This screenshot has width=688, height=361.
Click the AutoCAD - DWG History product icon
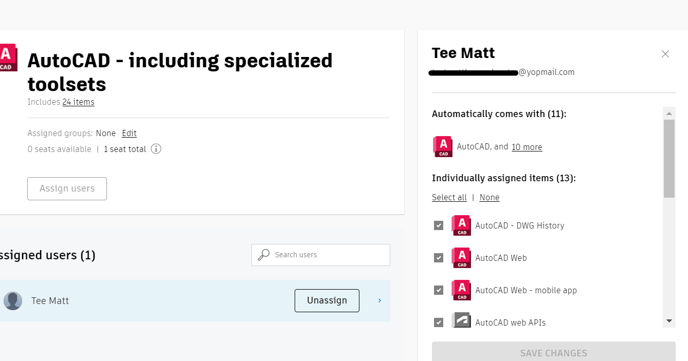point(461,225)
